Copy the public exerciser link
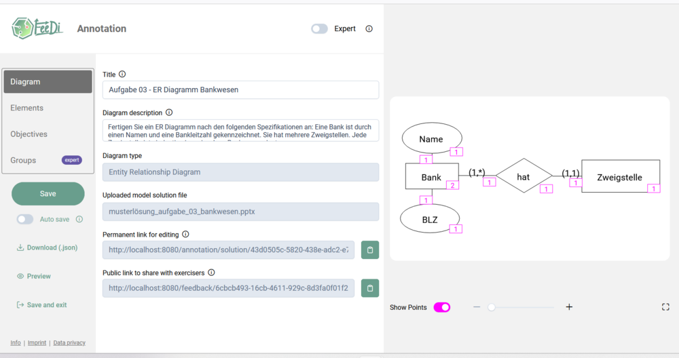679x358 pixels. click(370, 288)
